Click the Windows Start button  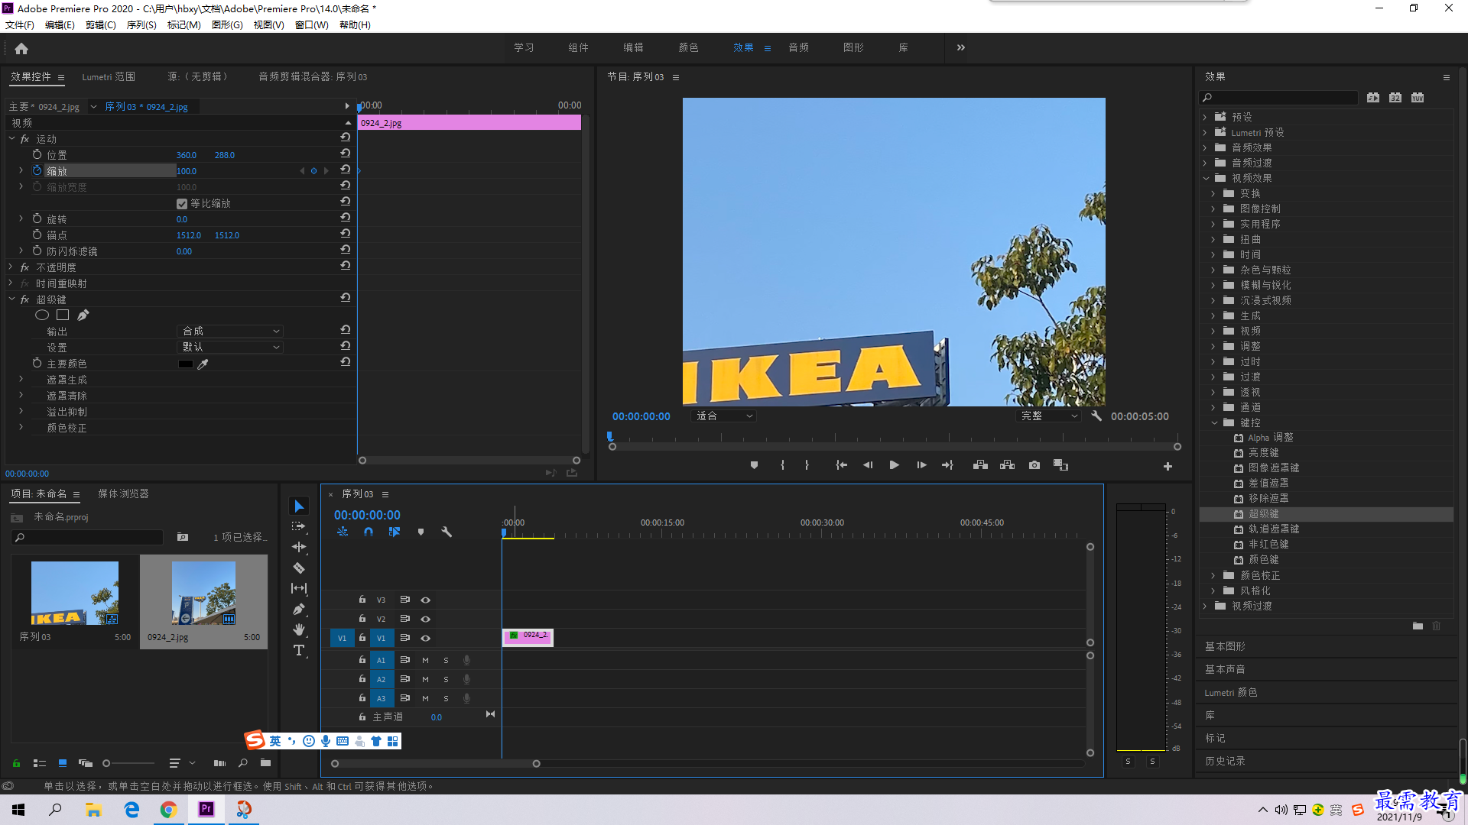click(x=18, y=809)
